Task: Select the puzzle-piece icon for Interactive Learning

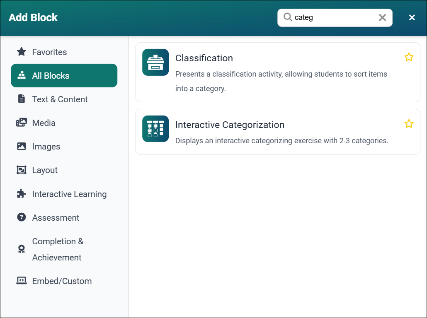Action: coord(21,194)
